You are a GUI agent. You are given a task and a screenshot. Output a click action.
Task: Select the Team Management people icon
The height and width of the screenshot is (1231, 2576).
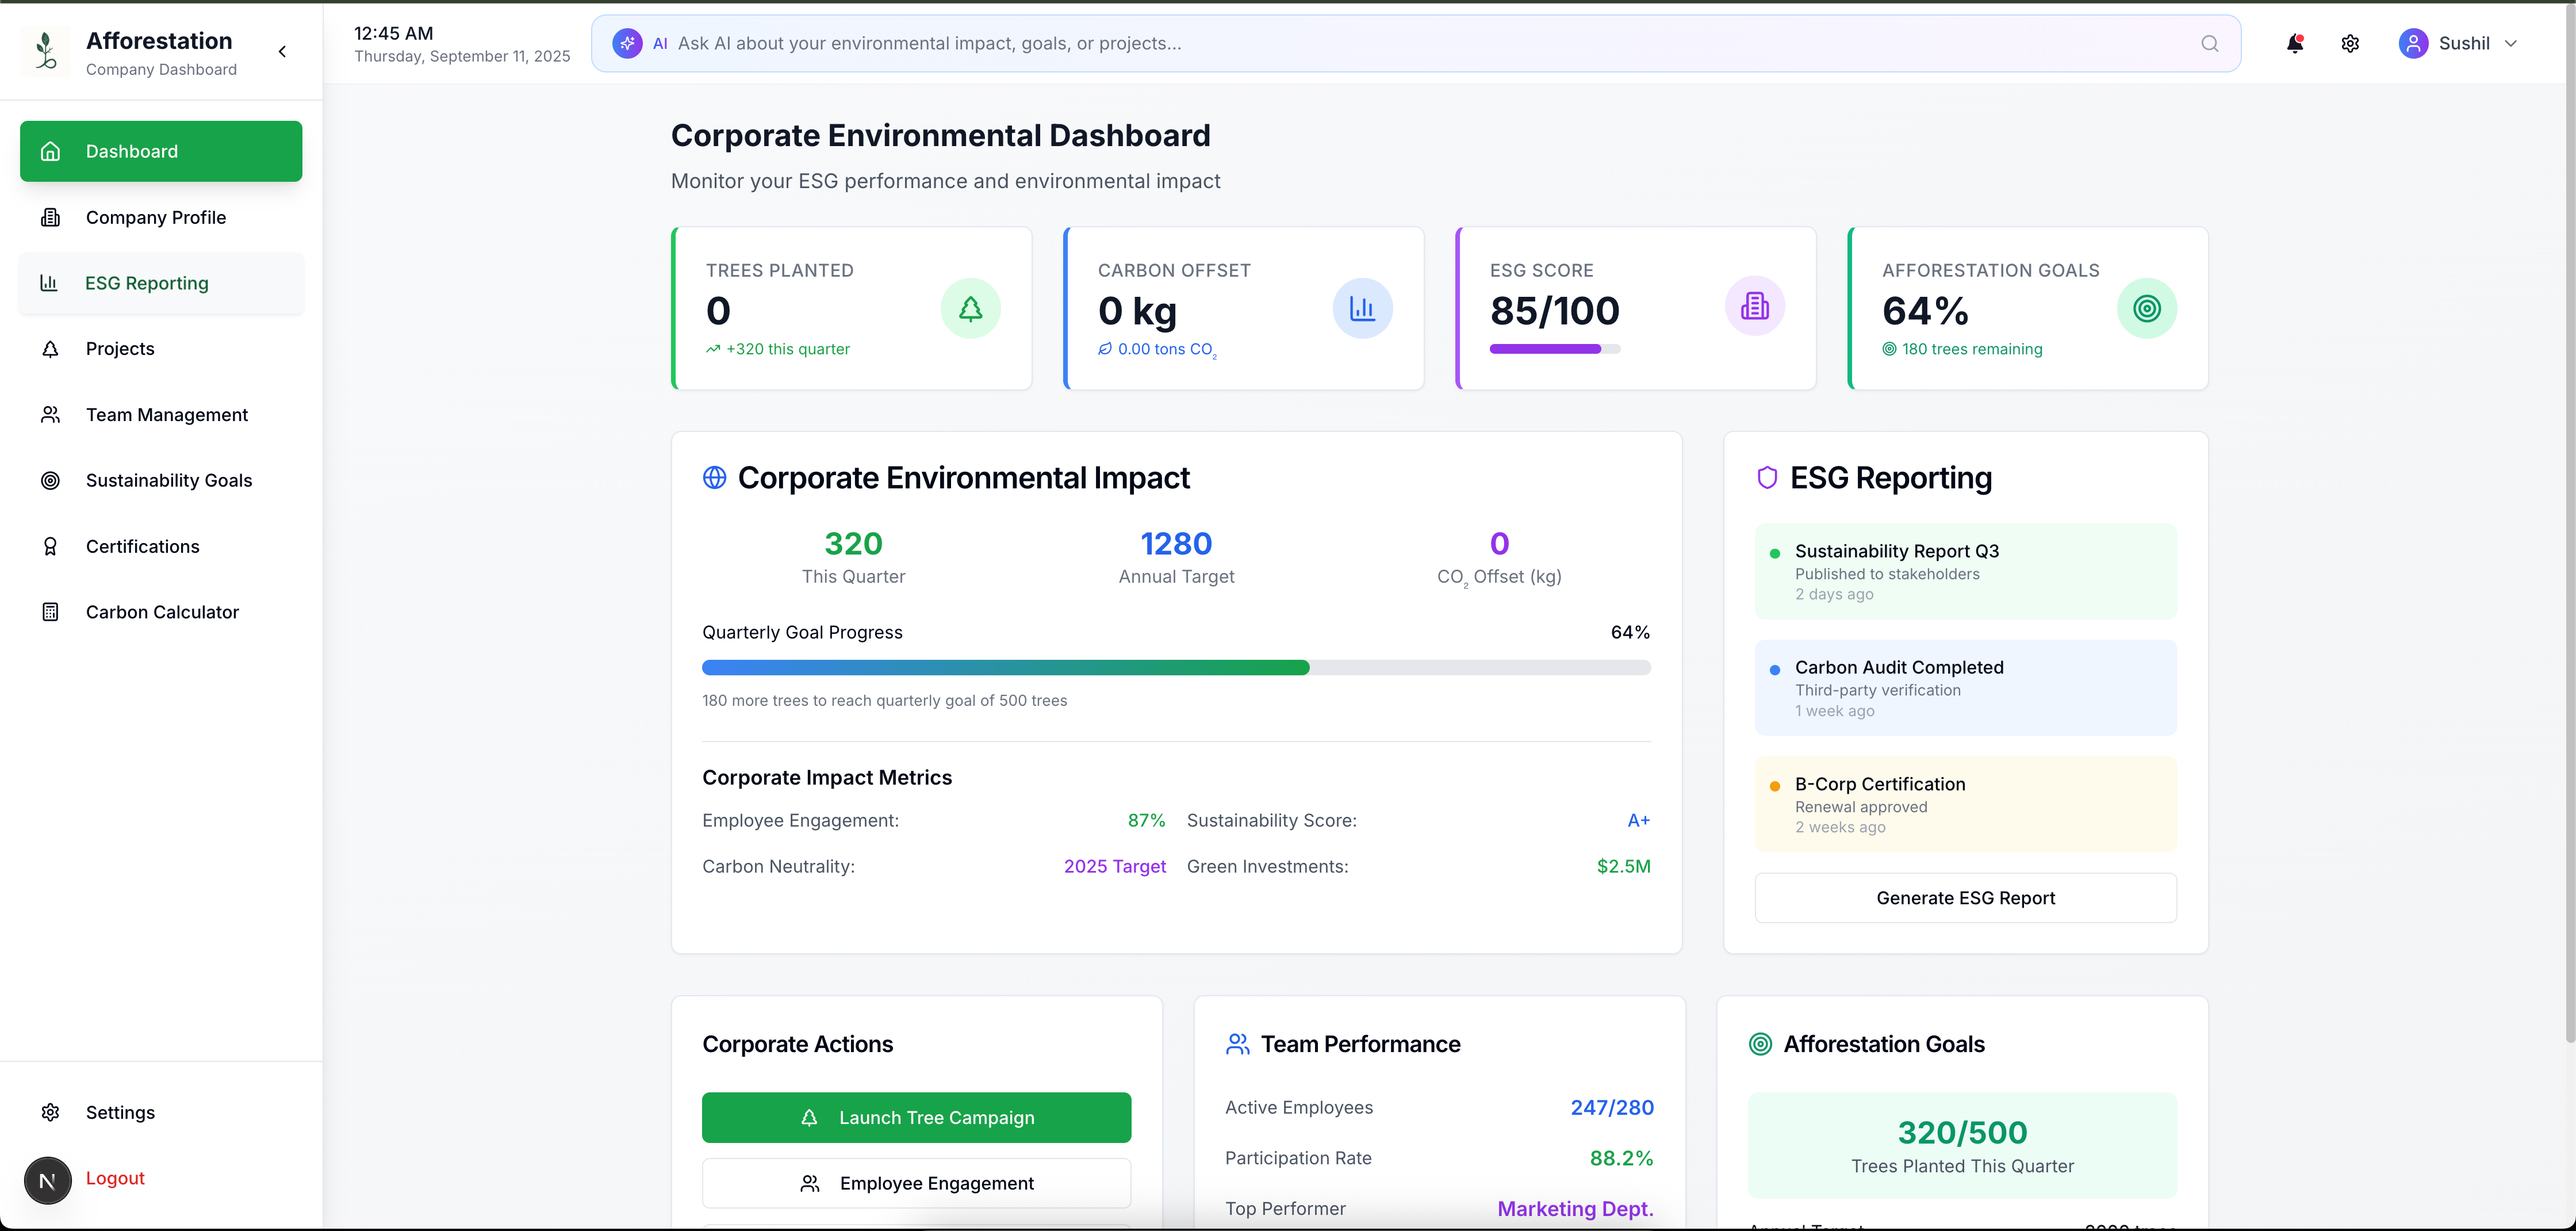(x=50, y=414)
